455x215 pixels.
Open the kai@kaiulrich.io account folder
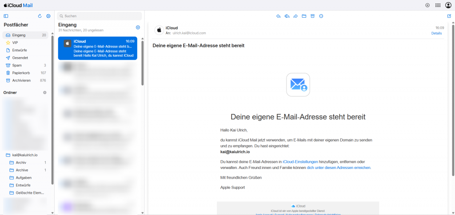click(25, 155)
